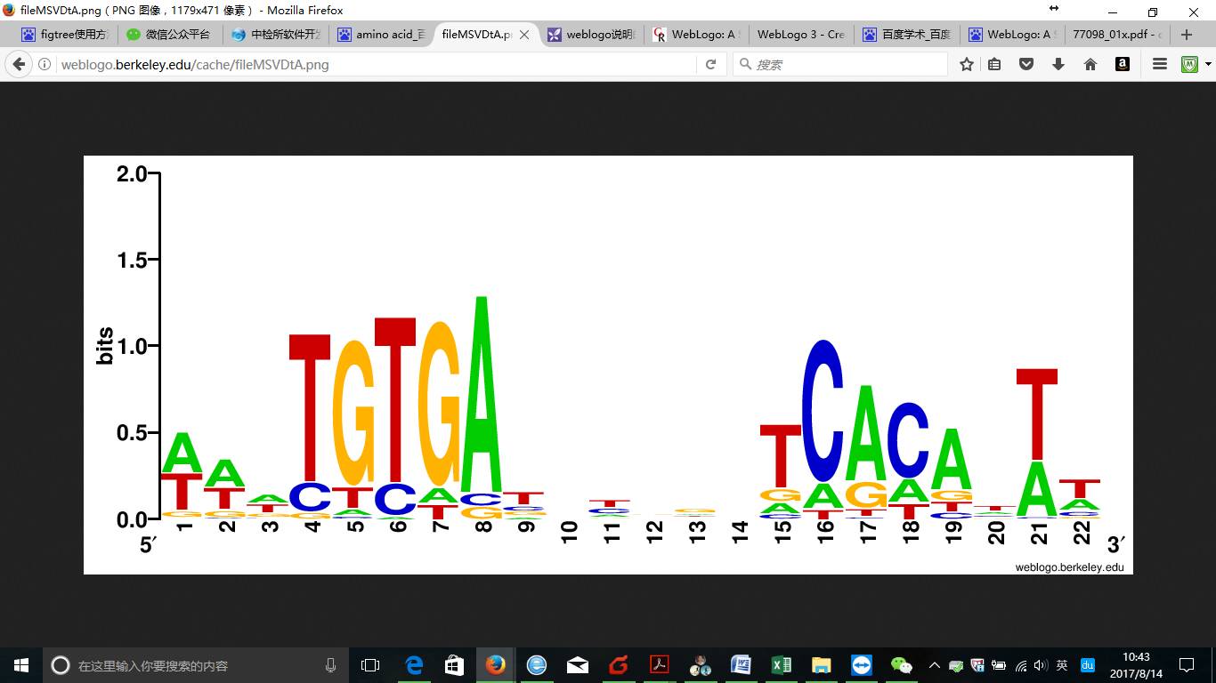Show the bookmarks list icon
This screenshot has height=683, width=1216.
(995, 64)
